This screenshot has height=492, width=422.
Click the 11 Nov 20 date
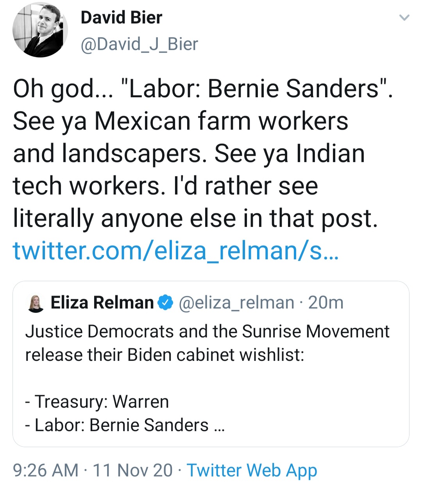[x=132, y=470]
